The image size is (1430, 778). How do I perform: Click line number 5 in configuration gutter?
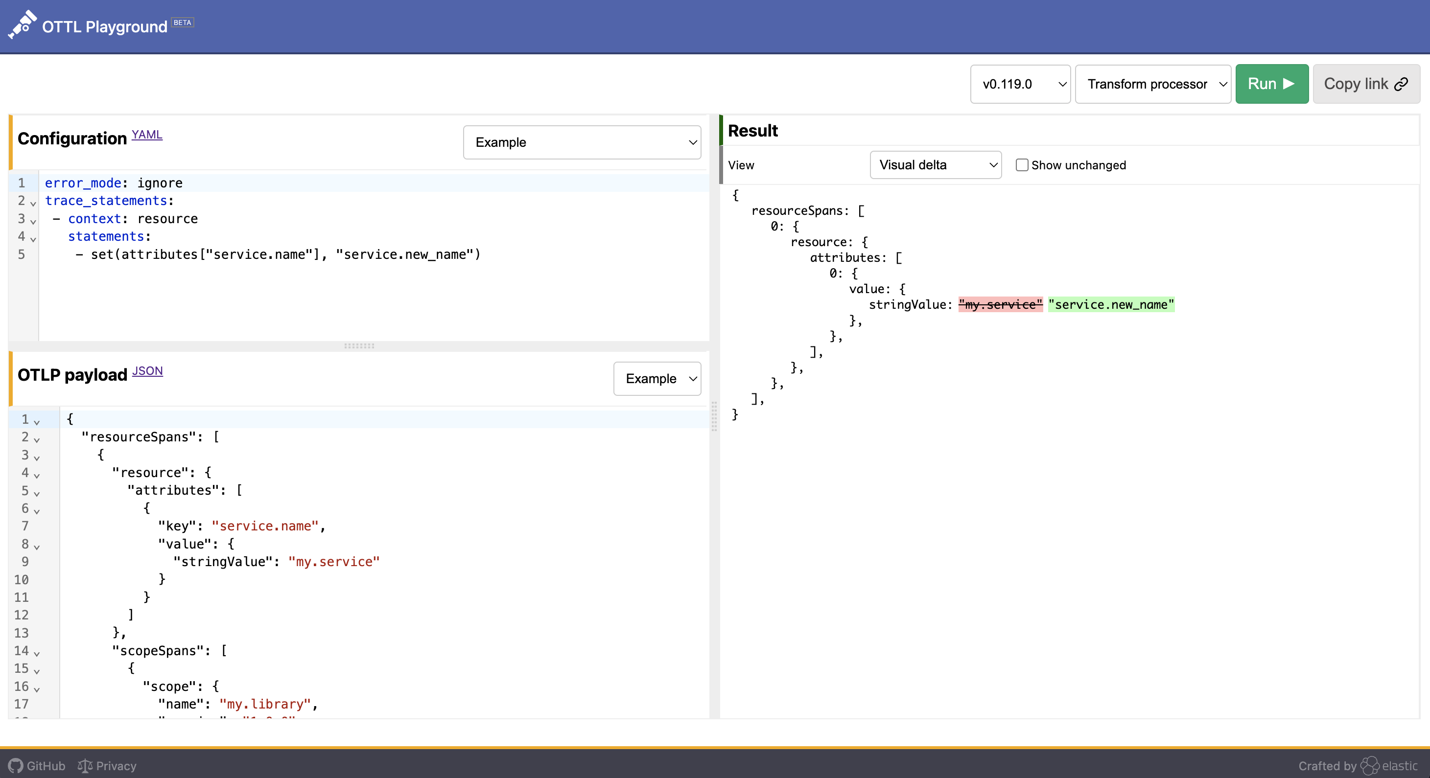click(x=21, y=254)
